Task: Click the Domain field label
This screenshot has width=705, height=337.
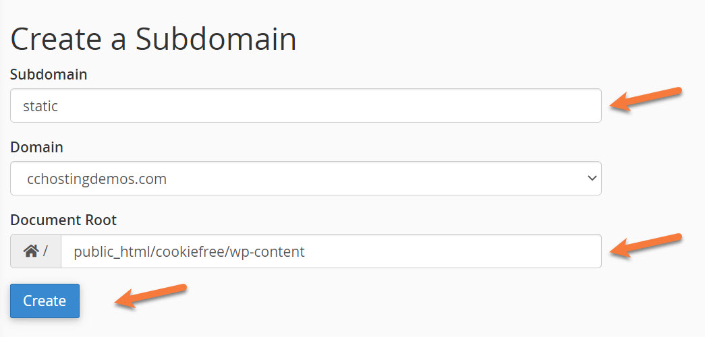Action: click(x=36, y=147)
